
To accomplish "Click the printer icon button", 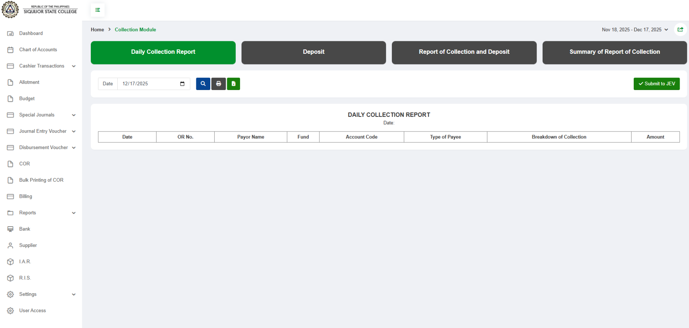I will (x=219, y=84).
